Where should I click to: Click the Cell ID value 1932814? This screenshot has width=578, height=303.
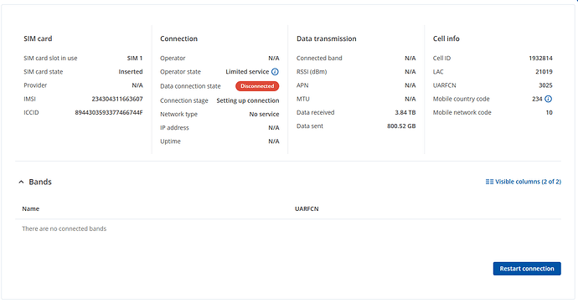(x=541, y=58)
